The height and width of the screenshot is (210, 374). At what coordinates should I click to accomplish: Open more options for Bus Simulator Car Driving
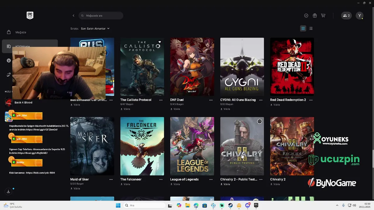[111, 100]
